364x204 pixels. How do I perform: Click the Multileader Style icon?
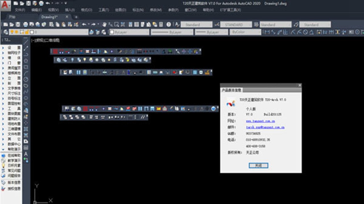click(296, 24)
